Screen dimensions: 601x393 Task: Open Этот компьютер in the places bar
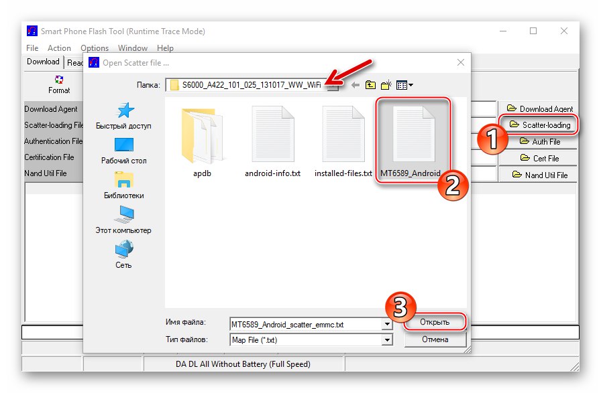(x=123, y=220)
